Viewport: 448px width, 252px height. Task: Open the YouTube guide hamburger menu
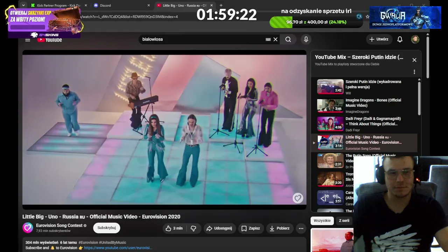(x=28, y=40)
